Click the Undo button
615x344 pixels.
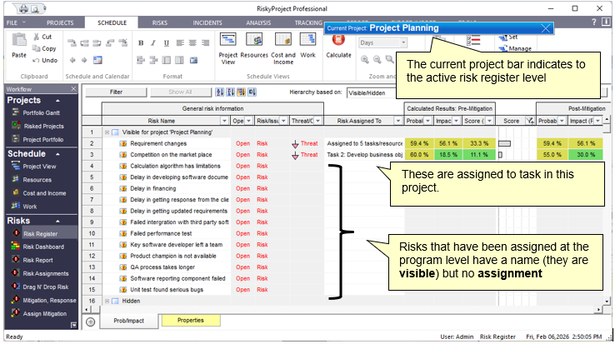coord(44,60)
